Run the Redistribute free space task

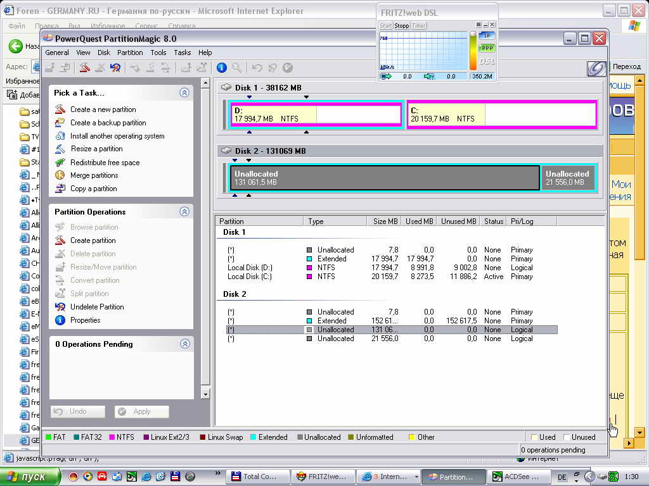[105, 163]
